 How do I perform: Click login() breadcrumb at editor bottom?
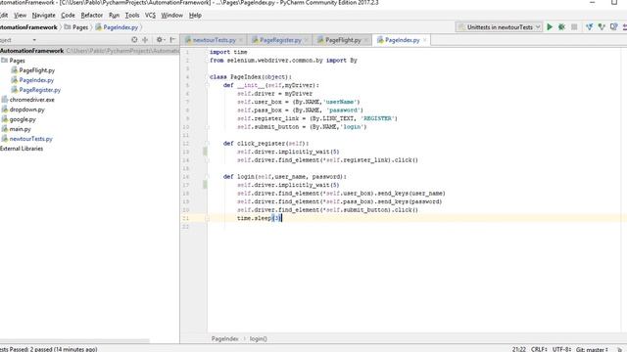[259, 338]
